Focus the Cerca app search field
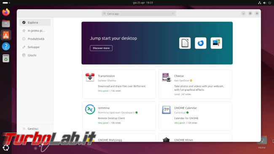Viewport: 274px width, 154px height. pyautogui.click(x=139, y=14)
